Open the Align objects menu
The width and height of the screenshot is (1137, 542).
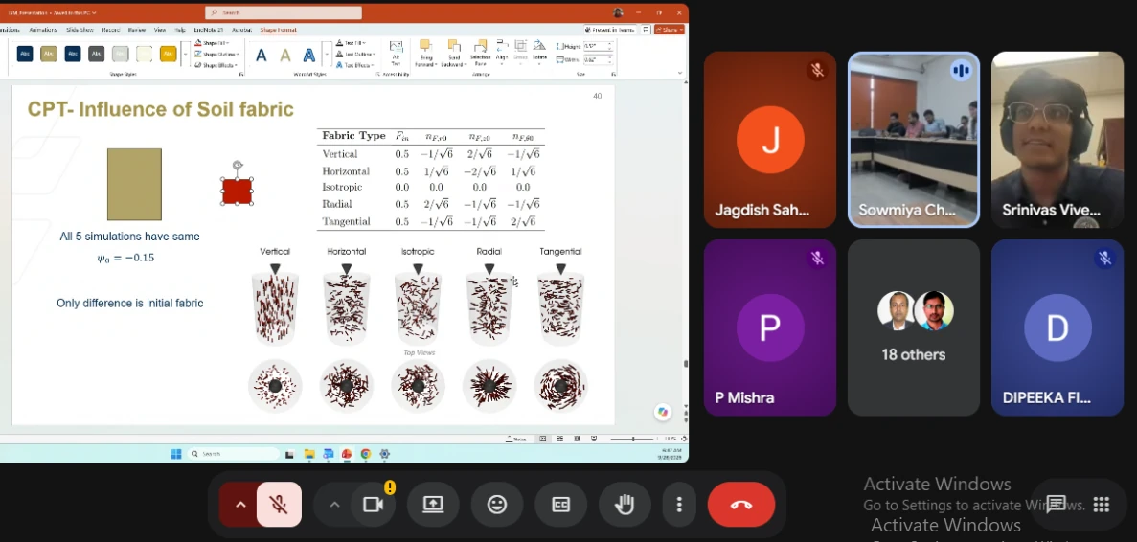[x=502, y=50]
